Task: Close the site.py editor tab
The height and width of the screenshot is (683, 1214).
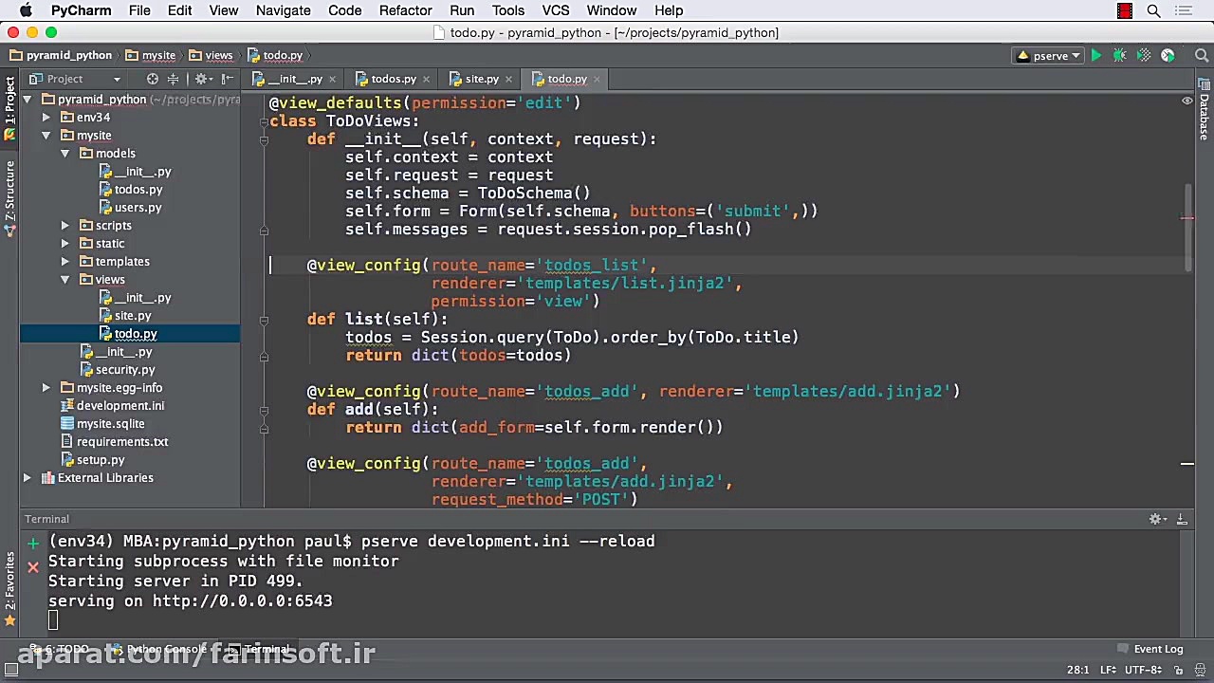Action: pos(508,79)
